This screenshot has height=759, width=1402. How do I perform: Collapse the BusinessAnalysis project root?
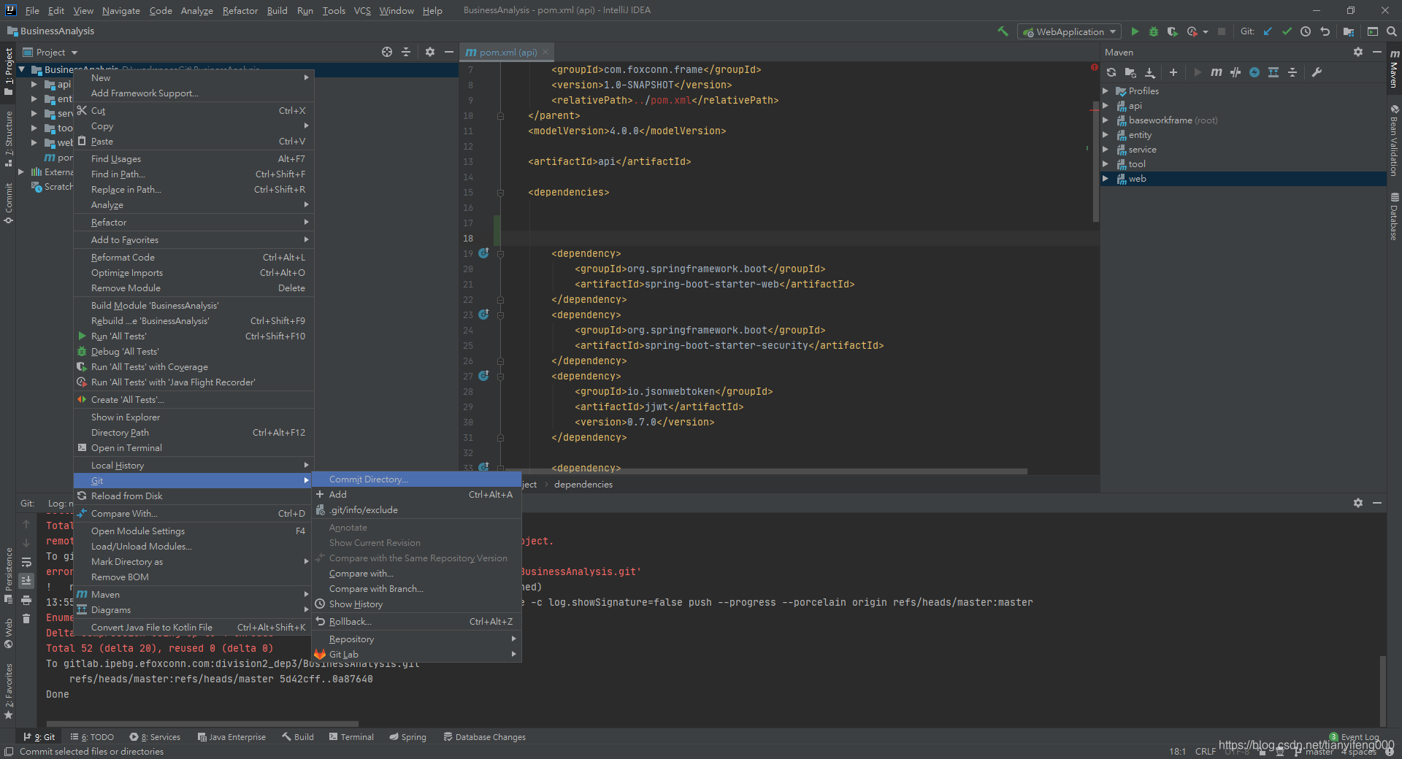click(x=22, y=69)
